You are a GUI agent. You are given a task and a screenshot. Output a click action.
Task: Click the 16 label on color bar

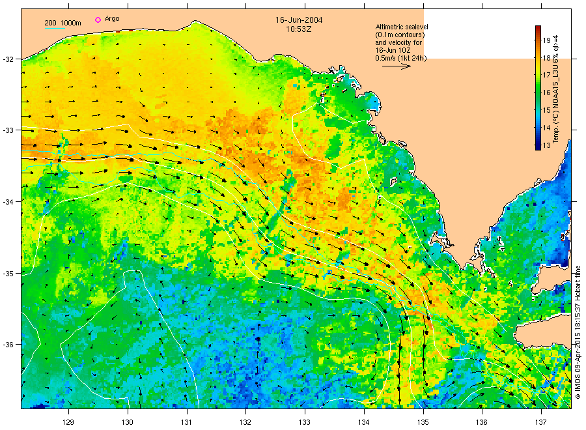(546, 93)
